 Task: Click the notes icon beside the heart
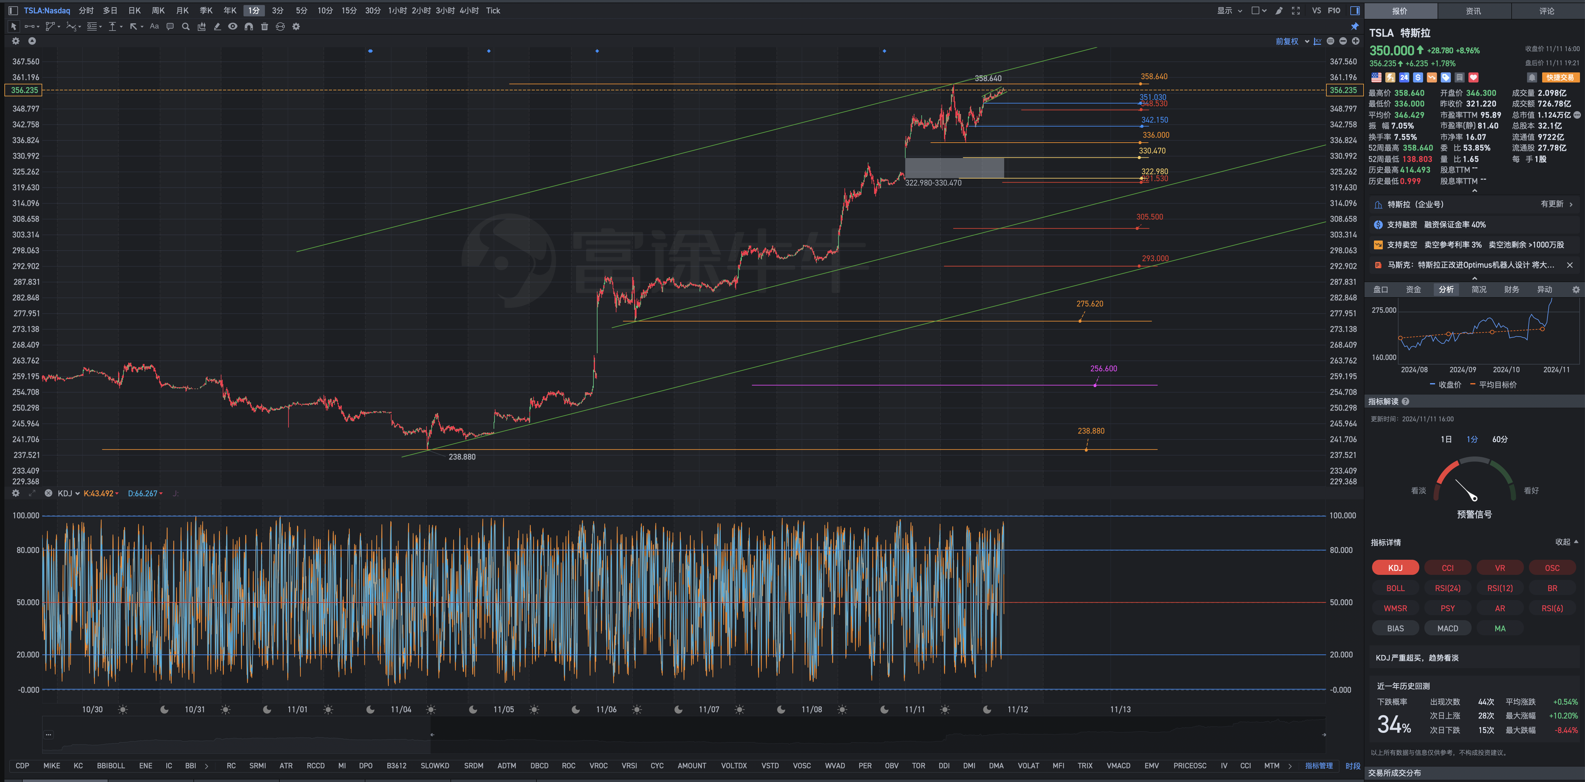click(x=1460, y=77)
